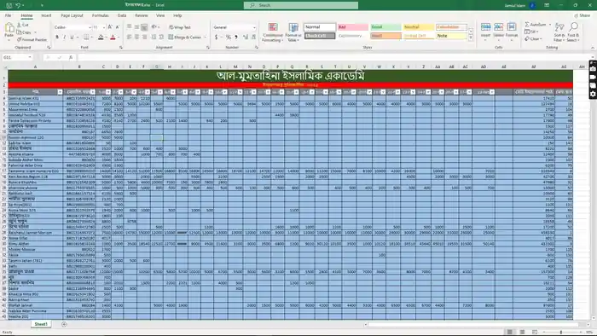Toggle Wrap Text
The height and width of the screenshot is (336, 597).
[x=180, y=27]
